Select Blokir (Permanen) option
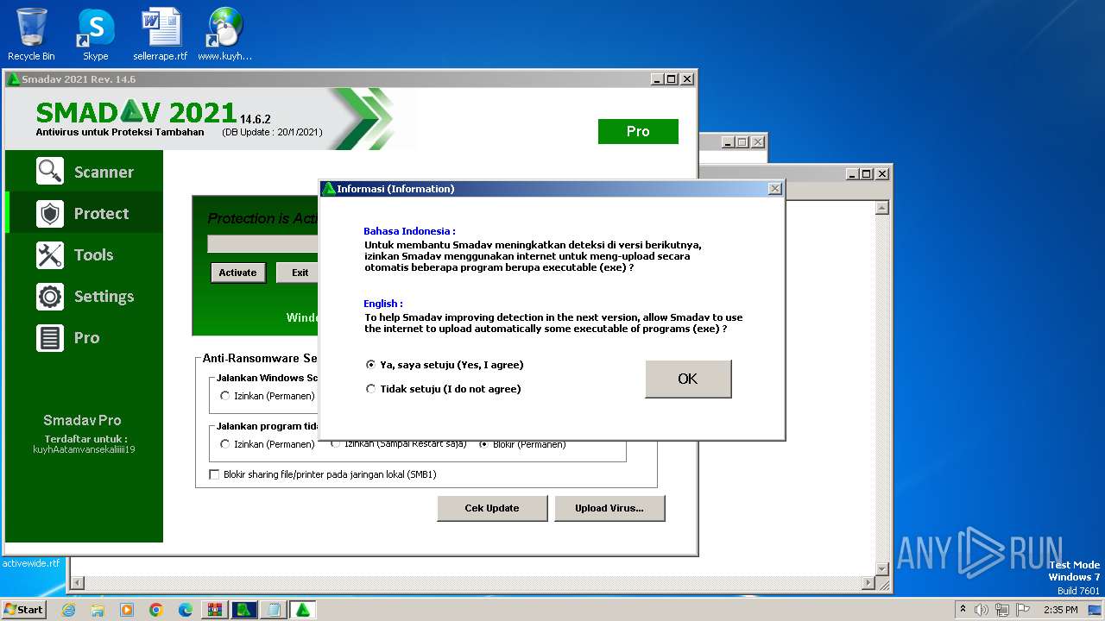This screenshot has height=621, width=1105. (x=522, y=444)
